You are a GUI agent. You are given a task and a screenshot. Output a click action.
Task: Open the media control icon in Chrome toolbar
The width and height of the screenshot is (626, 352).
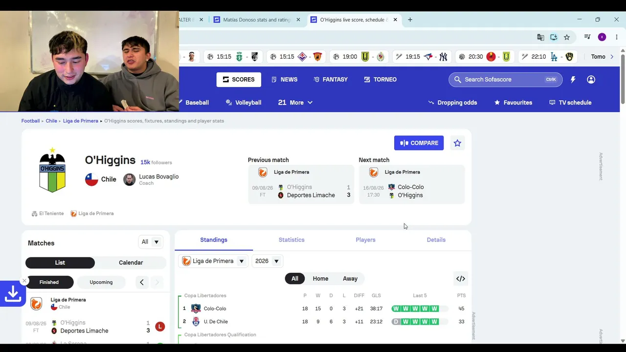pos(587,37)
